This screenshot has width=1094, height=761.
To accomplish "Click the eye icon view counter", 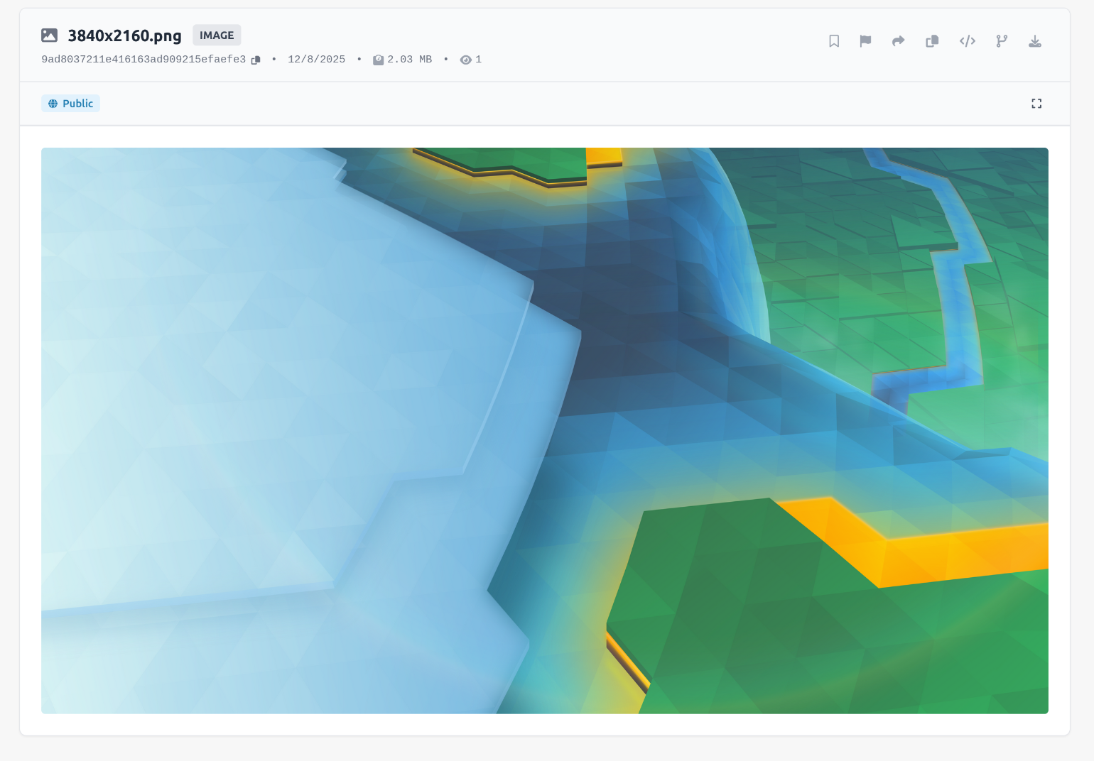I will pyautogui.click(x=466, y=60).
